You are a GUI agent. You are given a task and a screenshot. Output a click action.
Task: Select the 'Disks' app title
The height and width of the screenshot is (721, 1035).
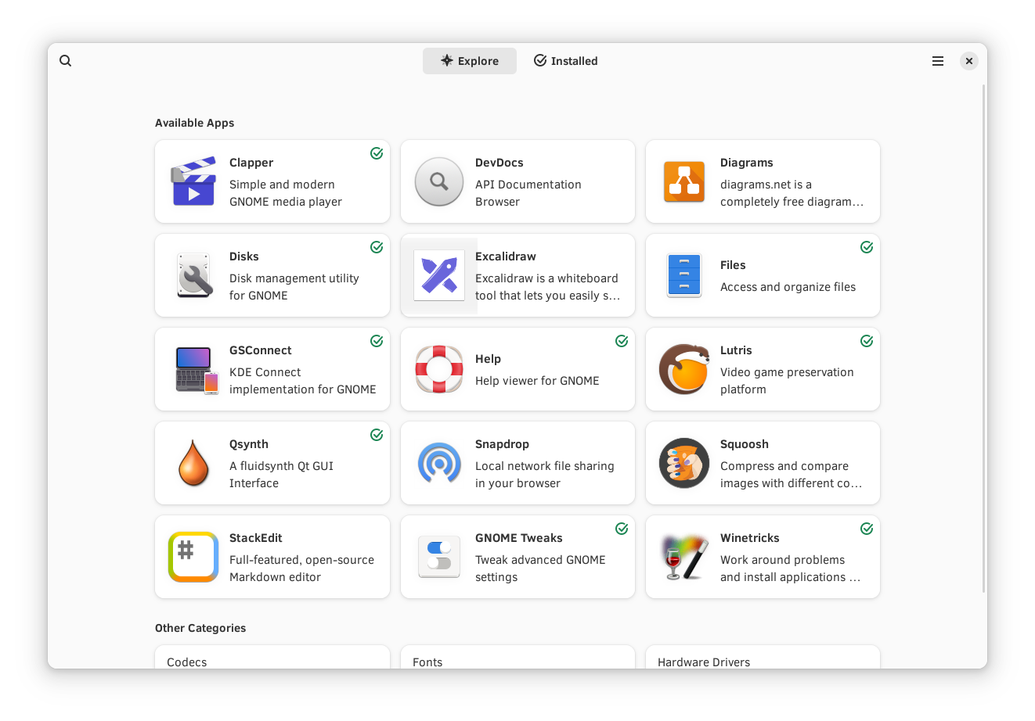(244, 256)
